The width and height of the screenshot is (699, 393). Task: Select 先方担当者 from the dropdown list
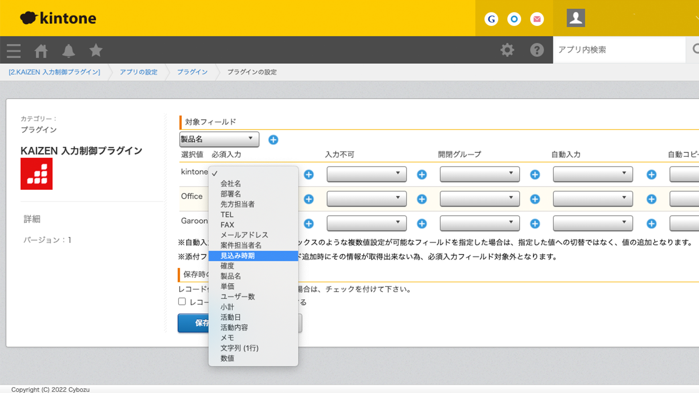253,204
